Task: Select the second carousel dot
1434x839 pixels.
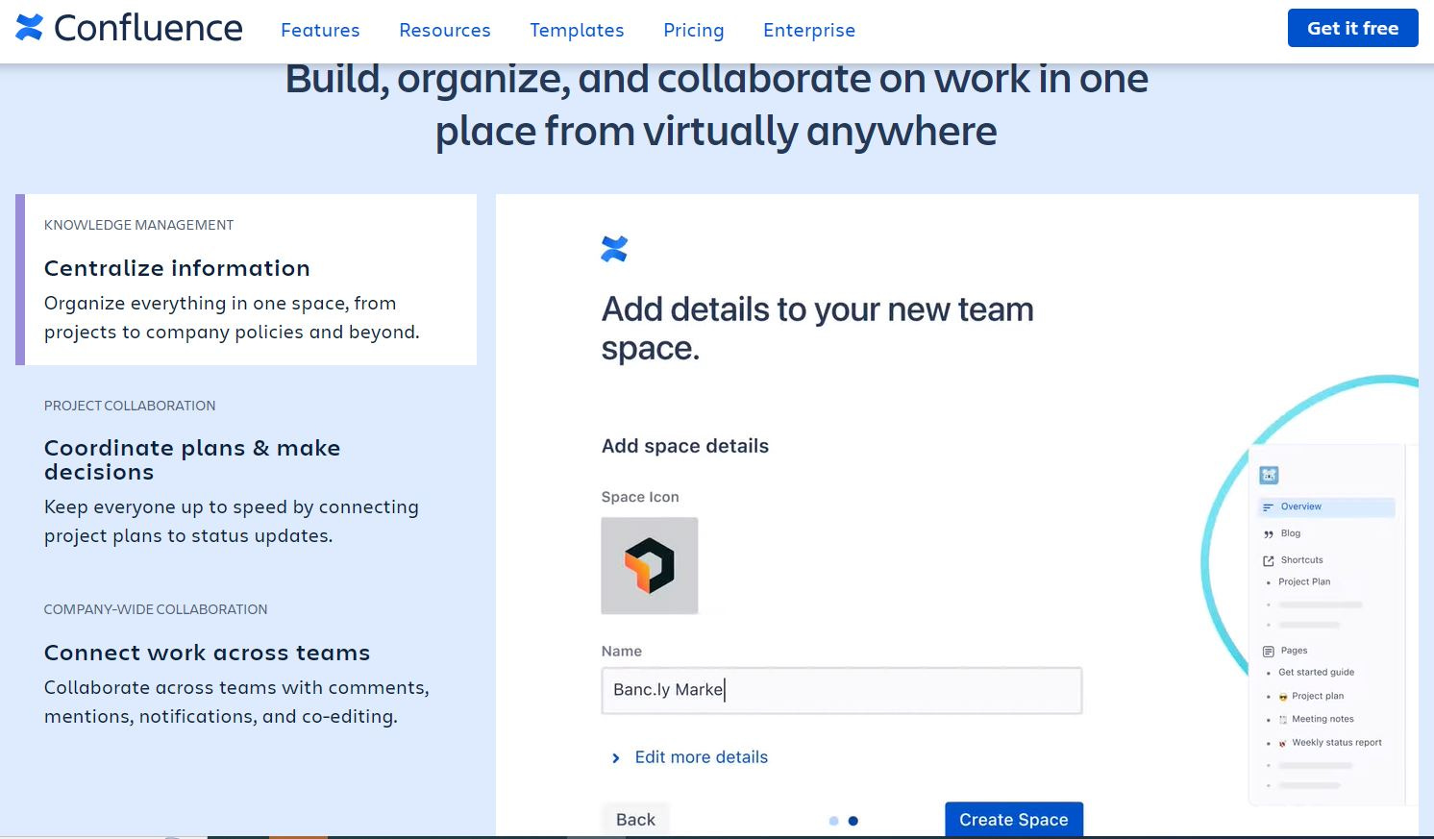Action: point(853,821)
